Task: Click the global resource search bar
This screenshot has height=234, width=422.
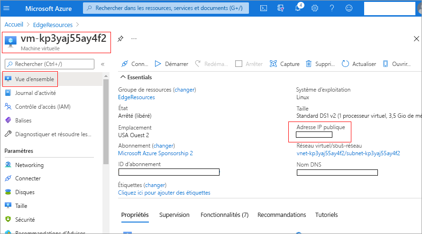Action: click(x=166, y=8)
